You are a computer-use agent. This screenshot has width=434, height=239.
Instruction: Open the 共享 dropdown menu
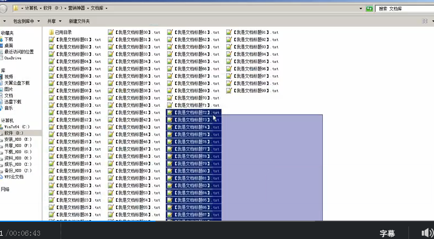[53, 21]
